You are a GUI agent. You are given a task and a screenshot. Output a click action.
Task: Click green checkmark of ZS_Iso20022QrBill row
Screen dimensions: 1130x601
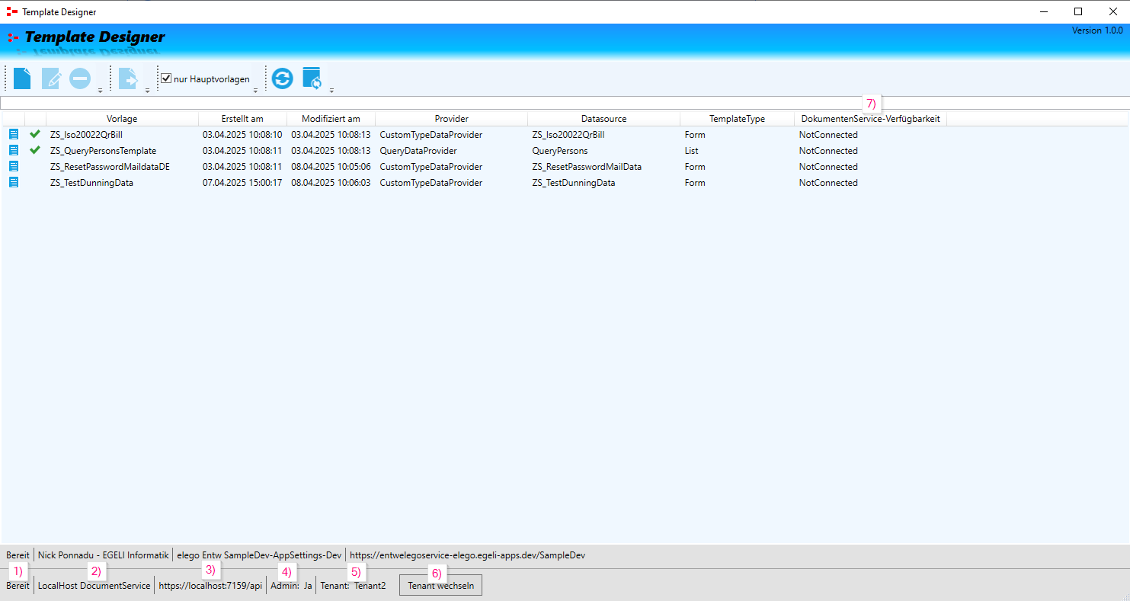point(34,134)
